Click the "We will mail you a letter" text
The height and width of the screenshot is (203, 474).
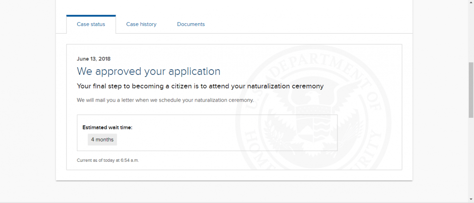pos(165,100)
